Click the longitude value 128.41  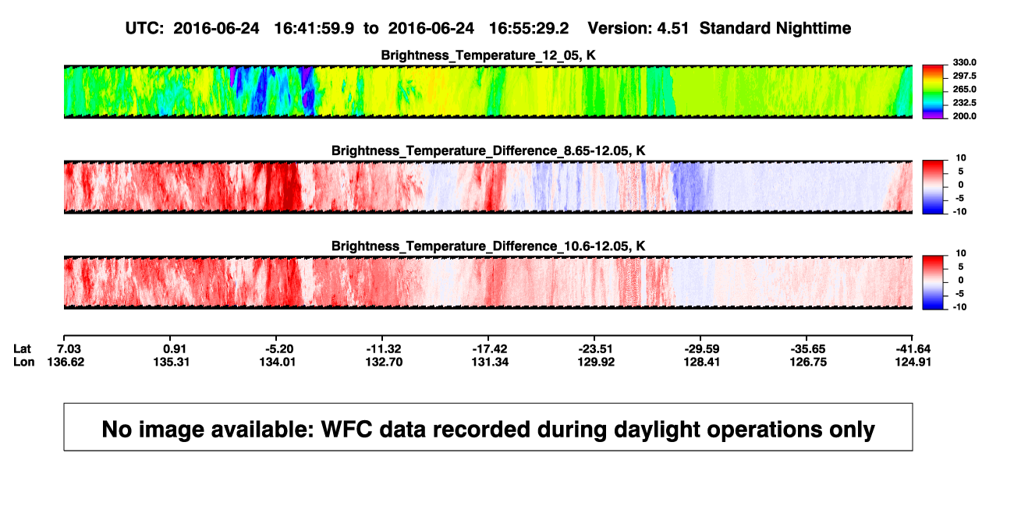point(701,362)
